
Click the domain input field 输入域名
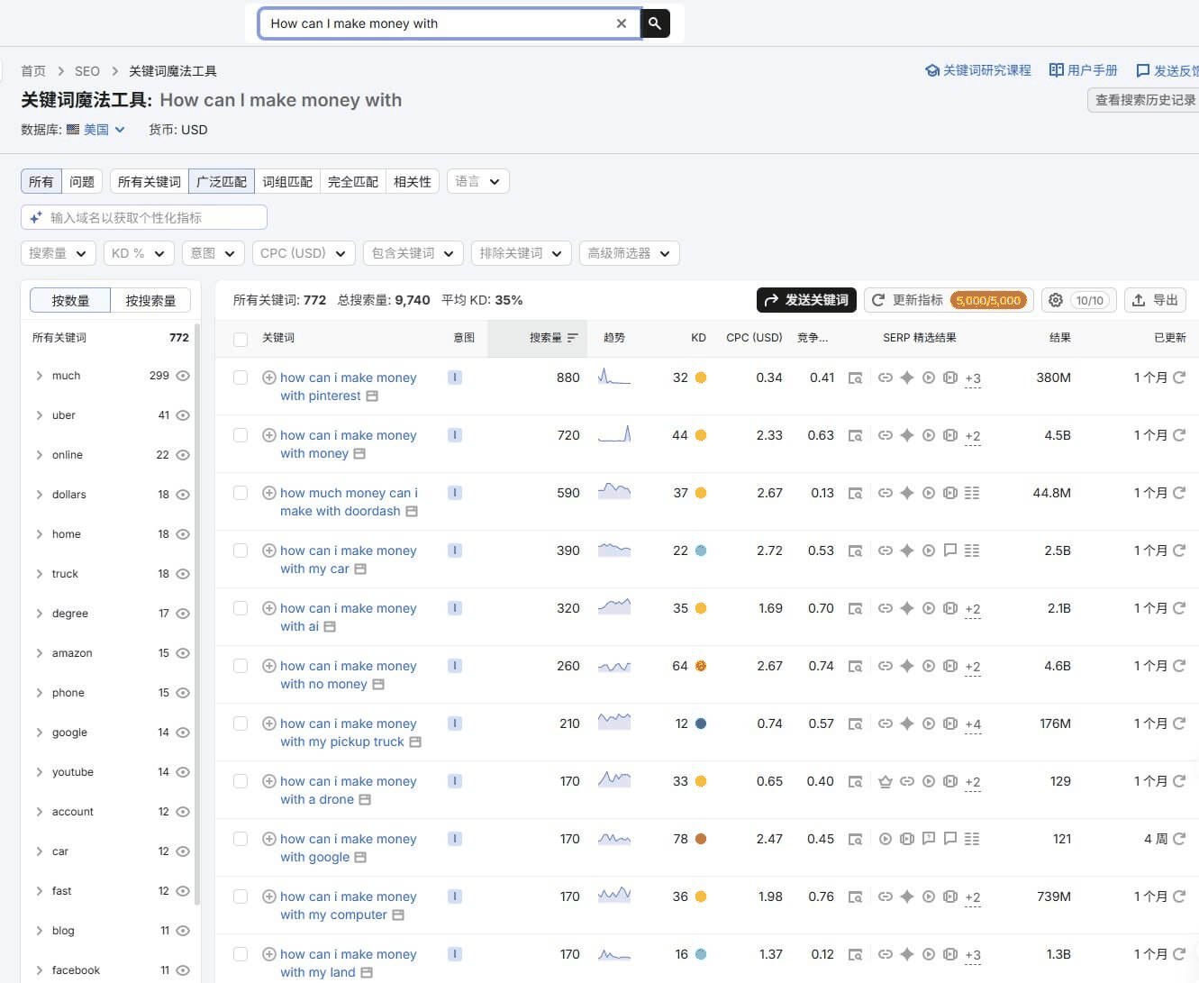(144, 217)
